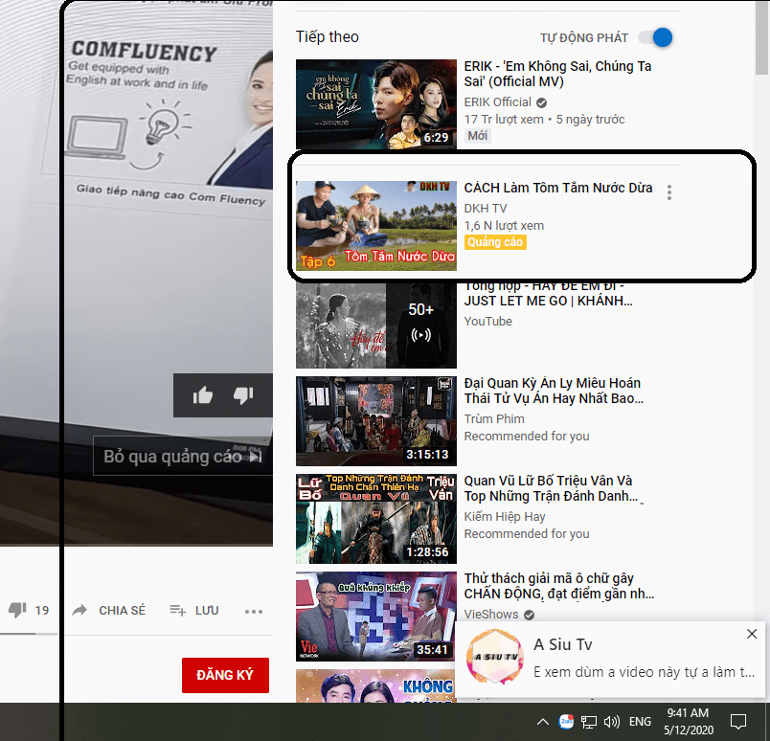Switch input language from ENG
Viewport: 770px width, 741px height.
pyautogui.click(x=640, y=722)
